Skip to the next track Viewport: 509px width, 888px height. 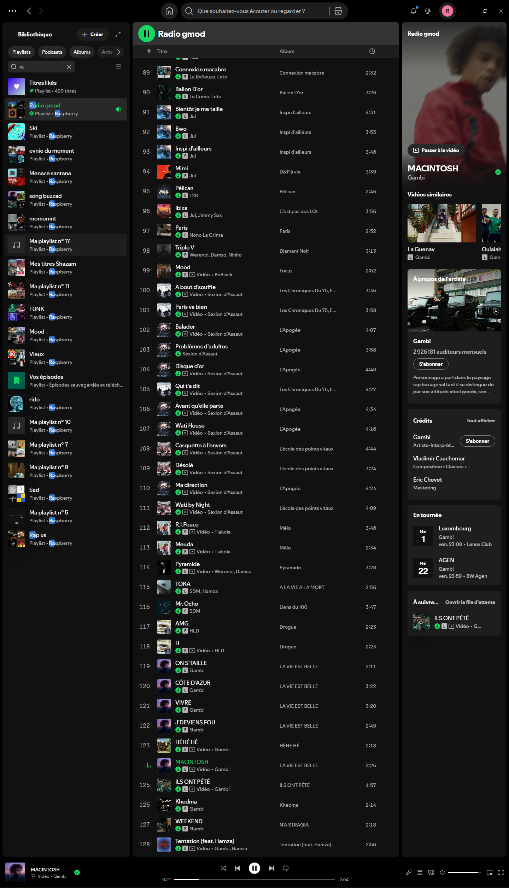click(271, 868)
